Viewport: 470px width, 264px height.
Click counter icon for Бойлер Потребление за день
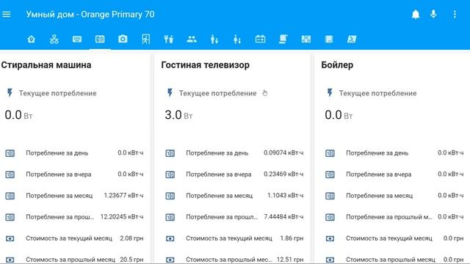pos(330,153)
